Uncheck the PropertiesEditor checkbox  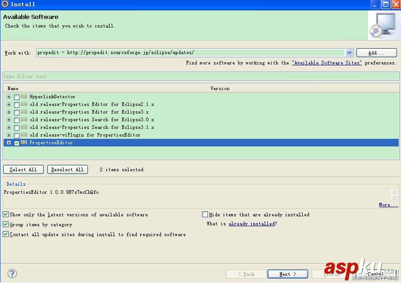point(17,143)
